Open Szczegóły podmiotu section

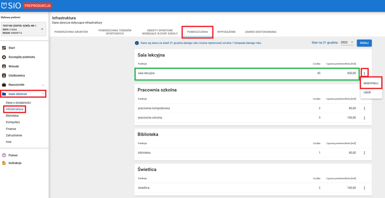tap(21, 57)
